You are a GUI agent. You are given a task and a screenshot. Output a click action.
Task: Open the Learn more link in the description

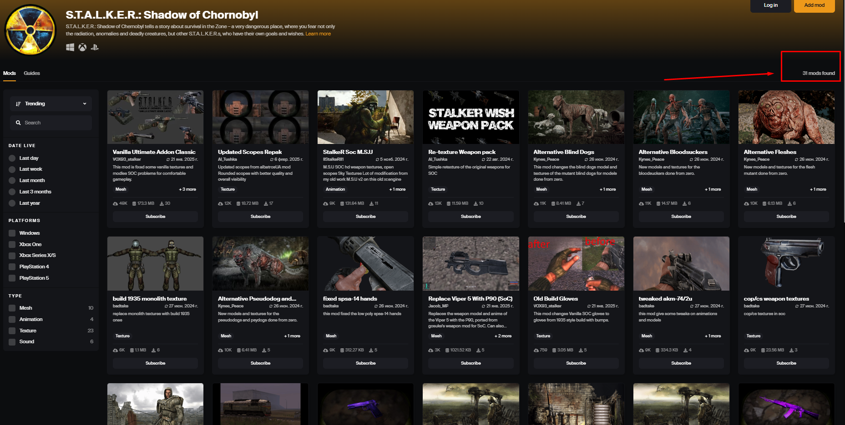pos(318,34)
